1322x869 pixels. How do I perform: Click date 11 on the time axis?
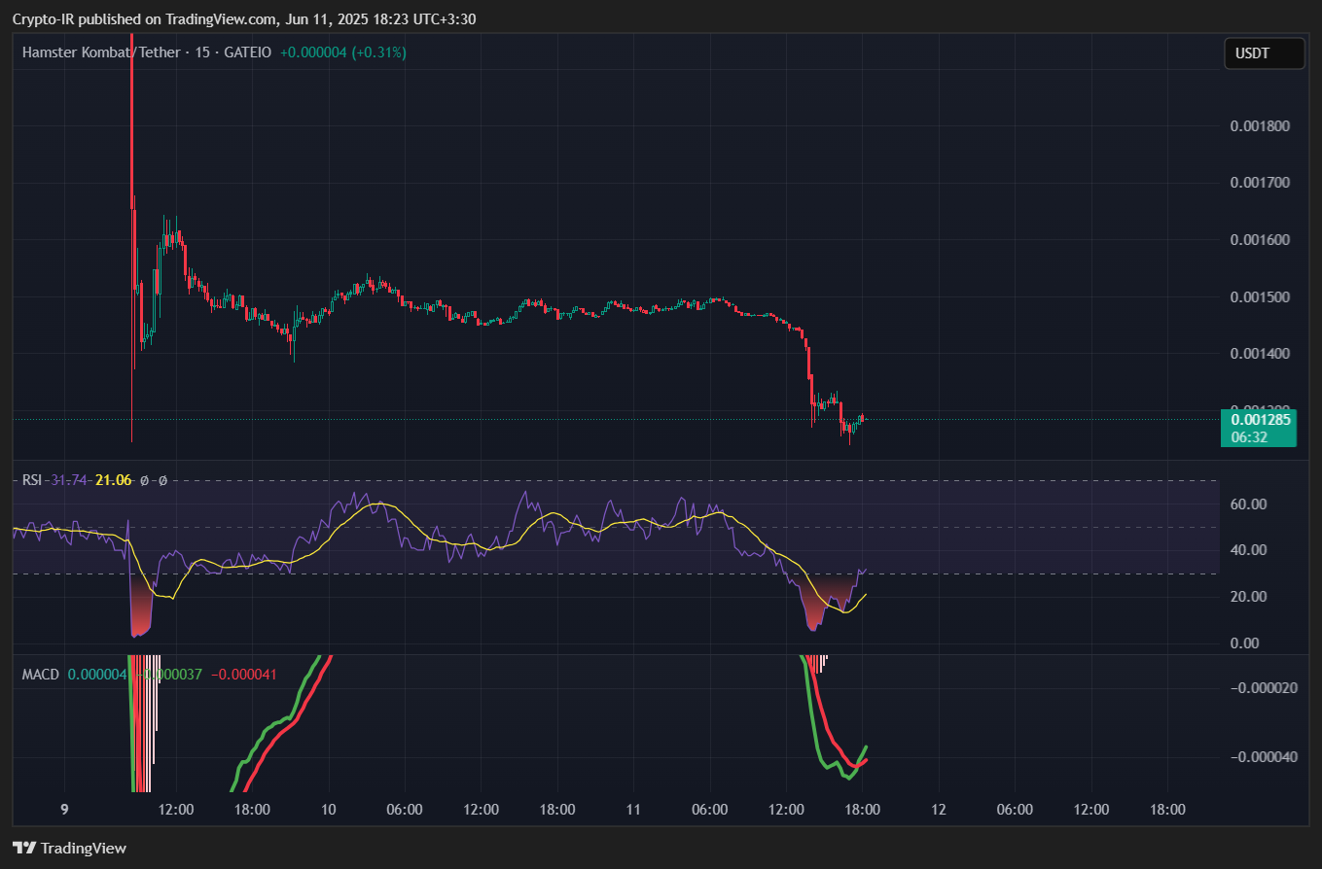(633, 810)
